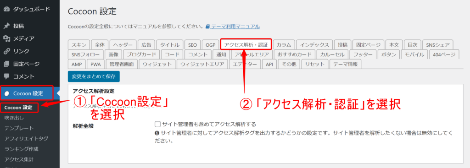Click the Cocoon 設定 circle icon
Image resolution: width=470 pixels, height=168 pixels.
[7, 93]
